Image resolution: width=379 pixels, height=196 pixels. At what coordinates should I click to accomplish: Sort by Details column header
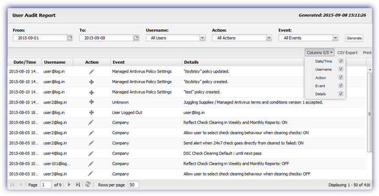(274, 62)
